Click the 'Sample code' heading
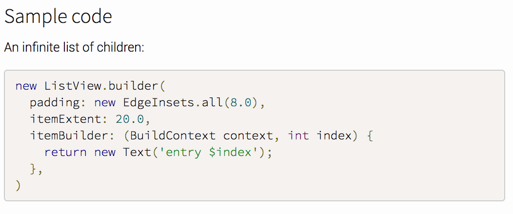Viewport: 513px width, 214px height. click(58, 16)
